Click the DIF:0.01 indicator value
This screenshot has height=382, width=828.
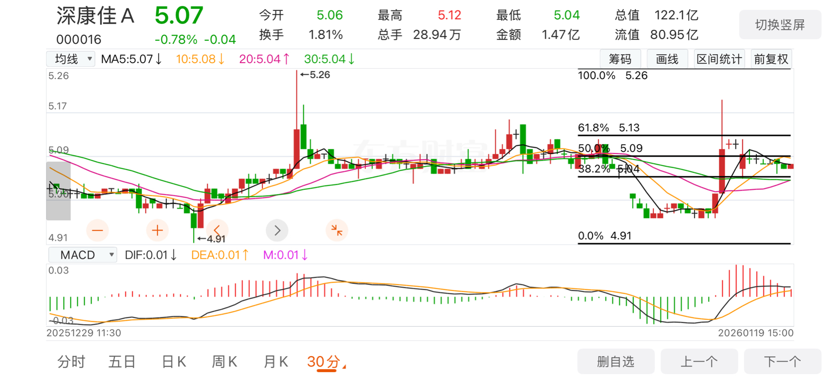[x=151, y=255]
